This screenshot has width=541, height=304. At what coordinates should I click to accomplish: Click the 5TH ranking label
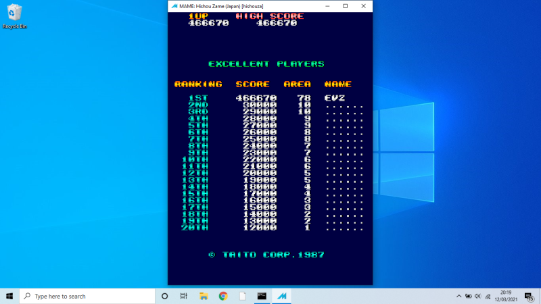pos(198,125)
